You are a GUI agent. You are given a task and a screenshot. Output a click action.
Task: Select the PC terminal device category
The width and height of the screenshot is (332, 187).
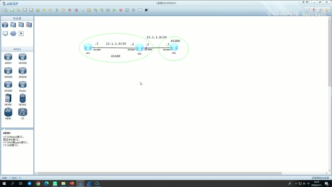pyautogui.click(x=5, y=33)
